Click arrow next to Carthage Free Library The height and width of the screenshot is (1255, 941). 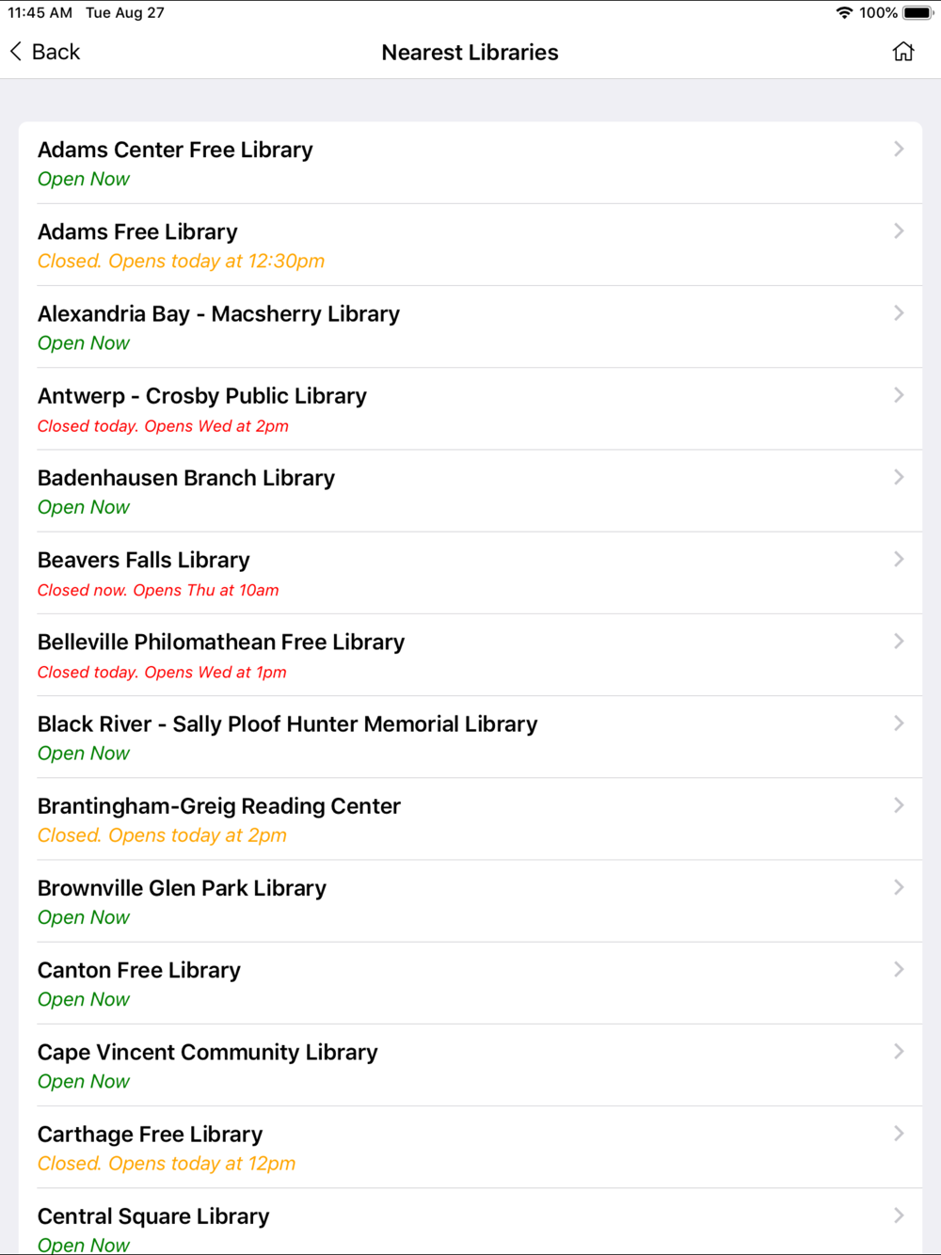pyautogui.click(x=899, y=1133)
